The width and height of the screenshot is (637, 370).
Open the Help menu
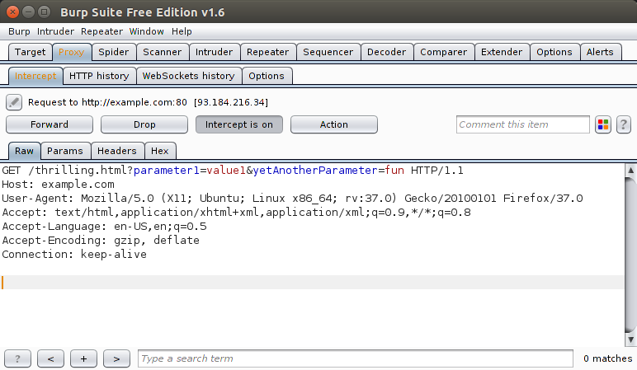182,31
